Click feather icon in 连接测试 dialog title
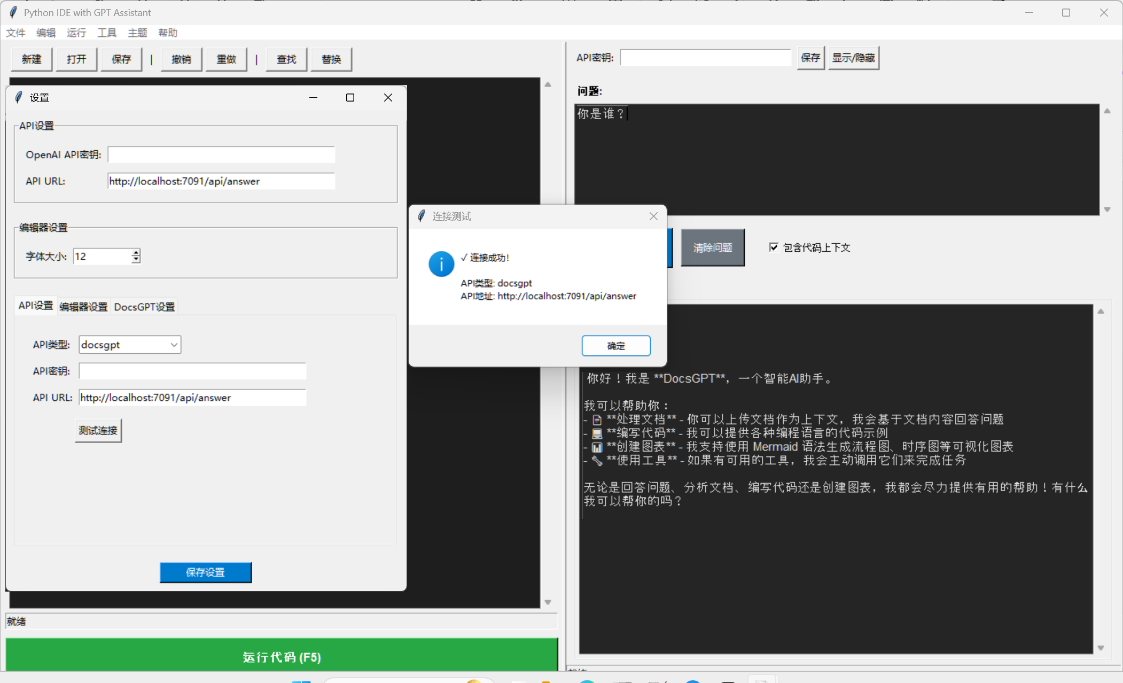 click(422, 216)
